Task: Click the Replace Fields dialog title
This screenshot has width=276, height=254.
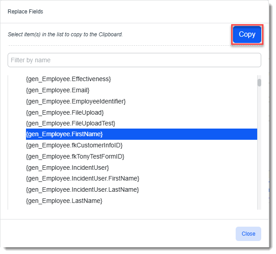Action: click(x=26, y=12)
